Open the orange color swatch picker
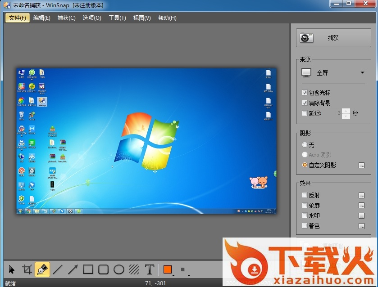This screenshot has height=287, width=378. pos(168,269)
